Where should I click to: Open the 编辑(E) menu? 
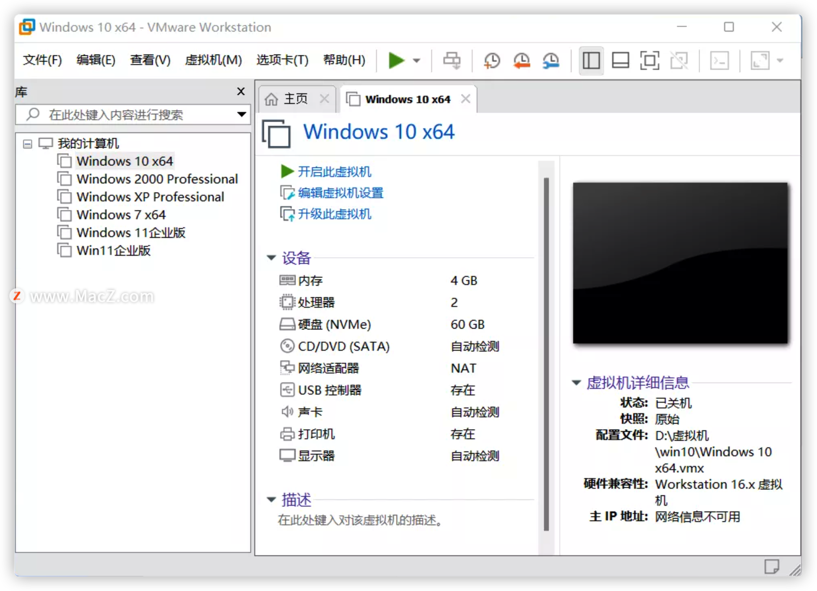[96, 60]
